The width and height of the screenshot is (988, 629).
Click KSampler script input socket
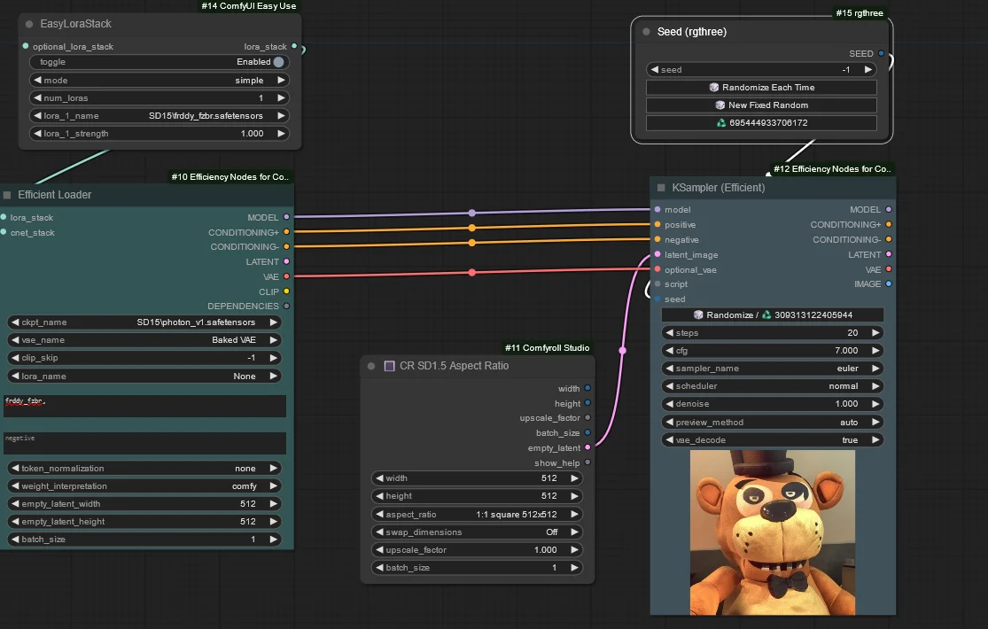click(657, 283)
